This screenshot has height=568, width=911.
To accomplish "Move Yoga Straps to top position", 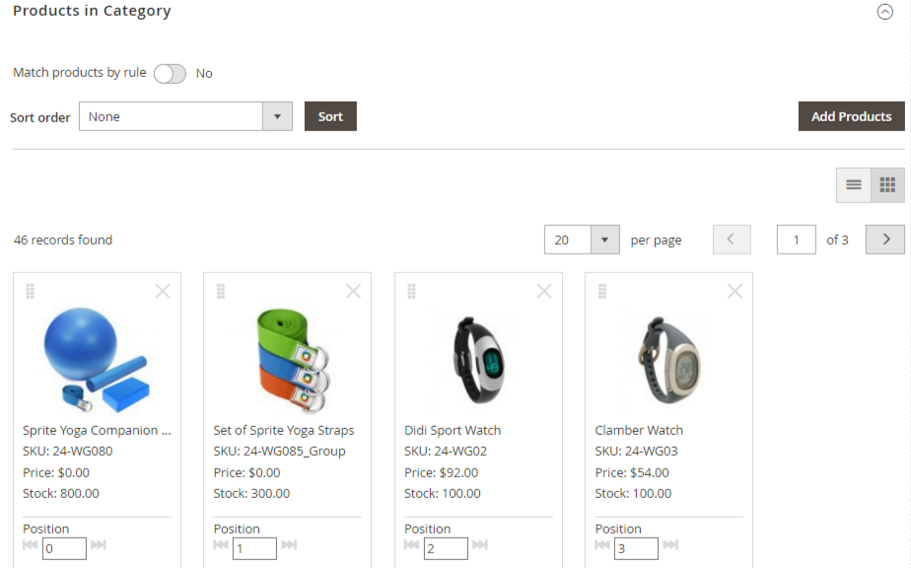I will pos(221,544).
